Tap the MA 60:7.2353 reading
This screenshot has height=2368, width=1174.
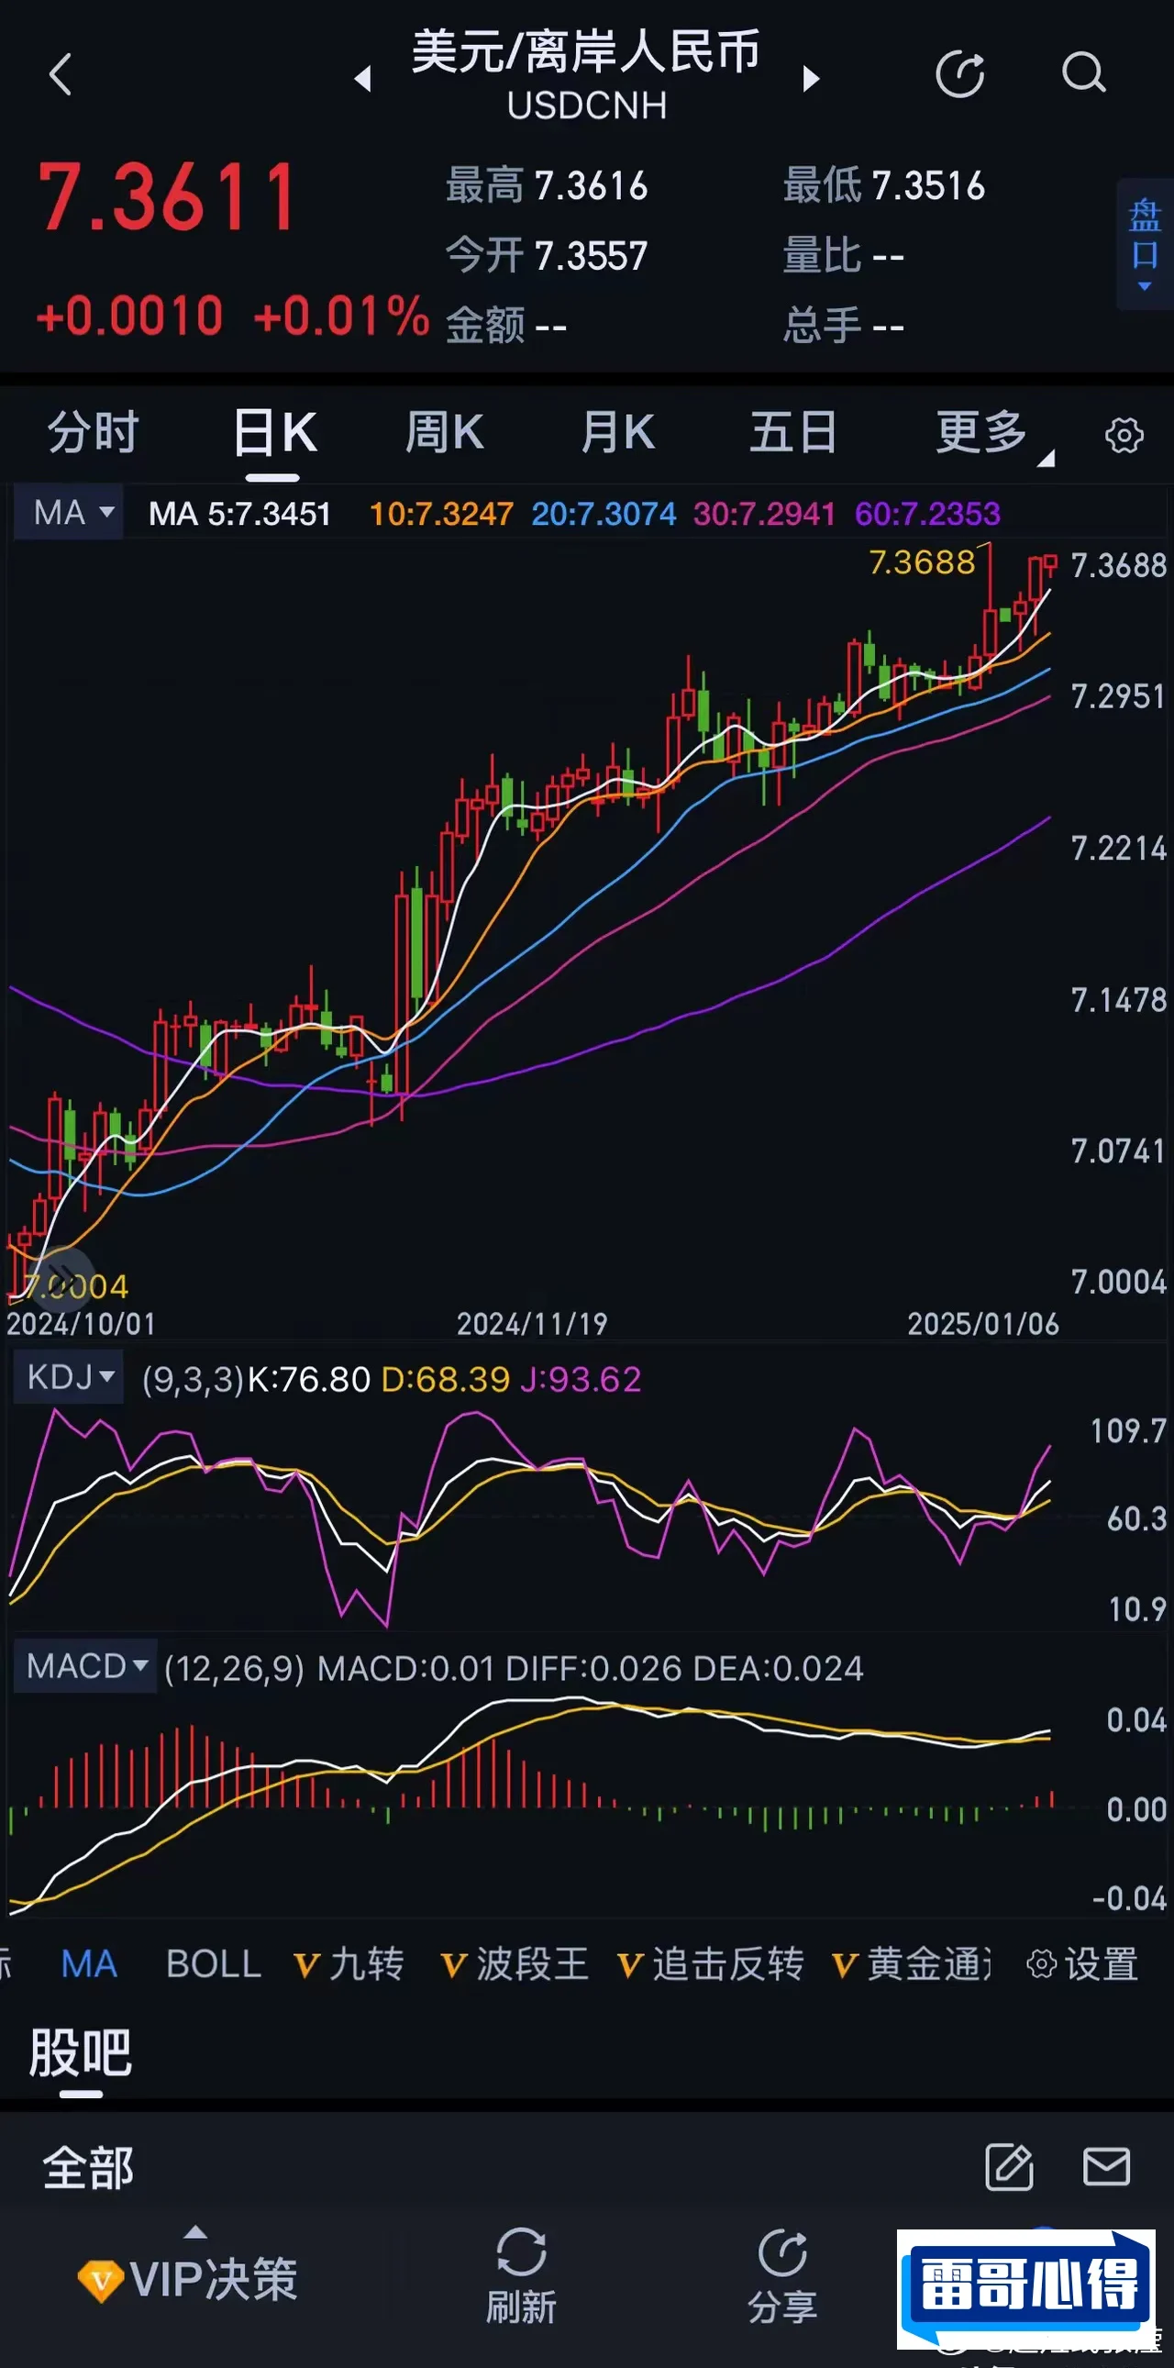[x=927, y=513]
